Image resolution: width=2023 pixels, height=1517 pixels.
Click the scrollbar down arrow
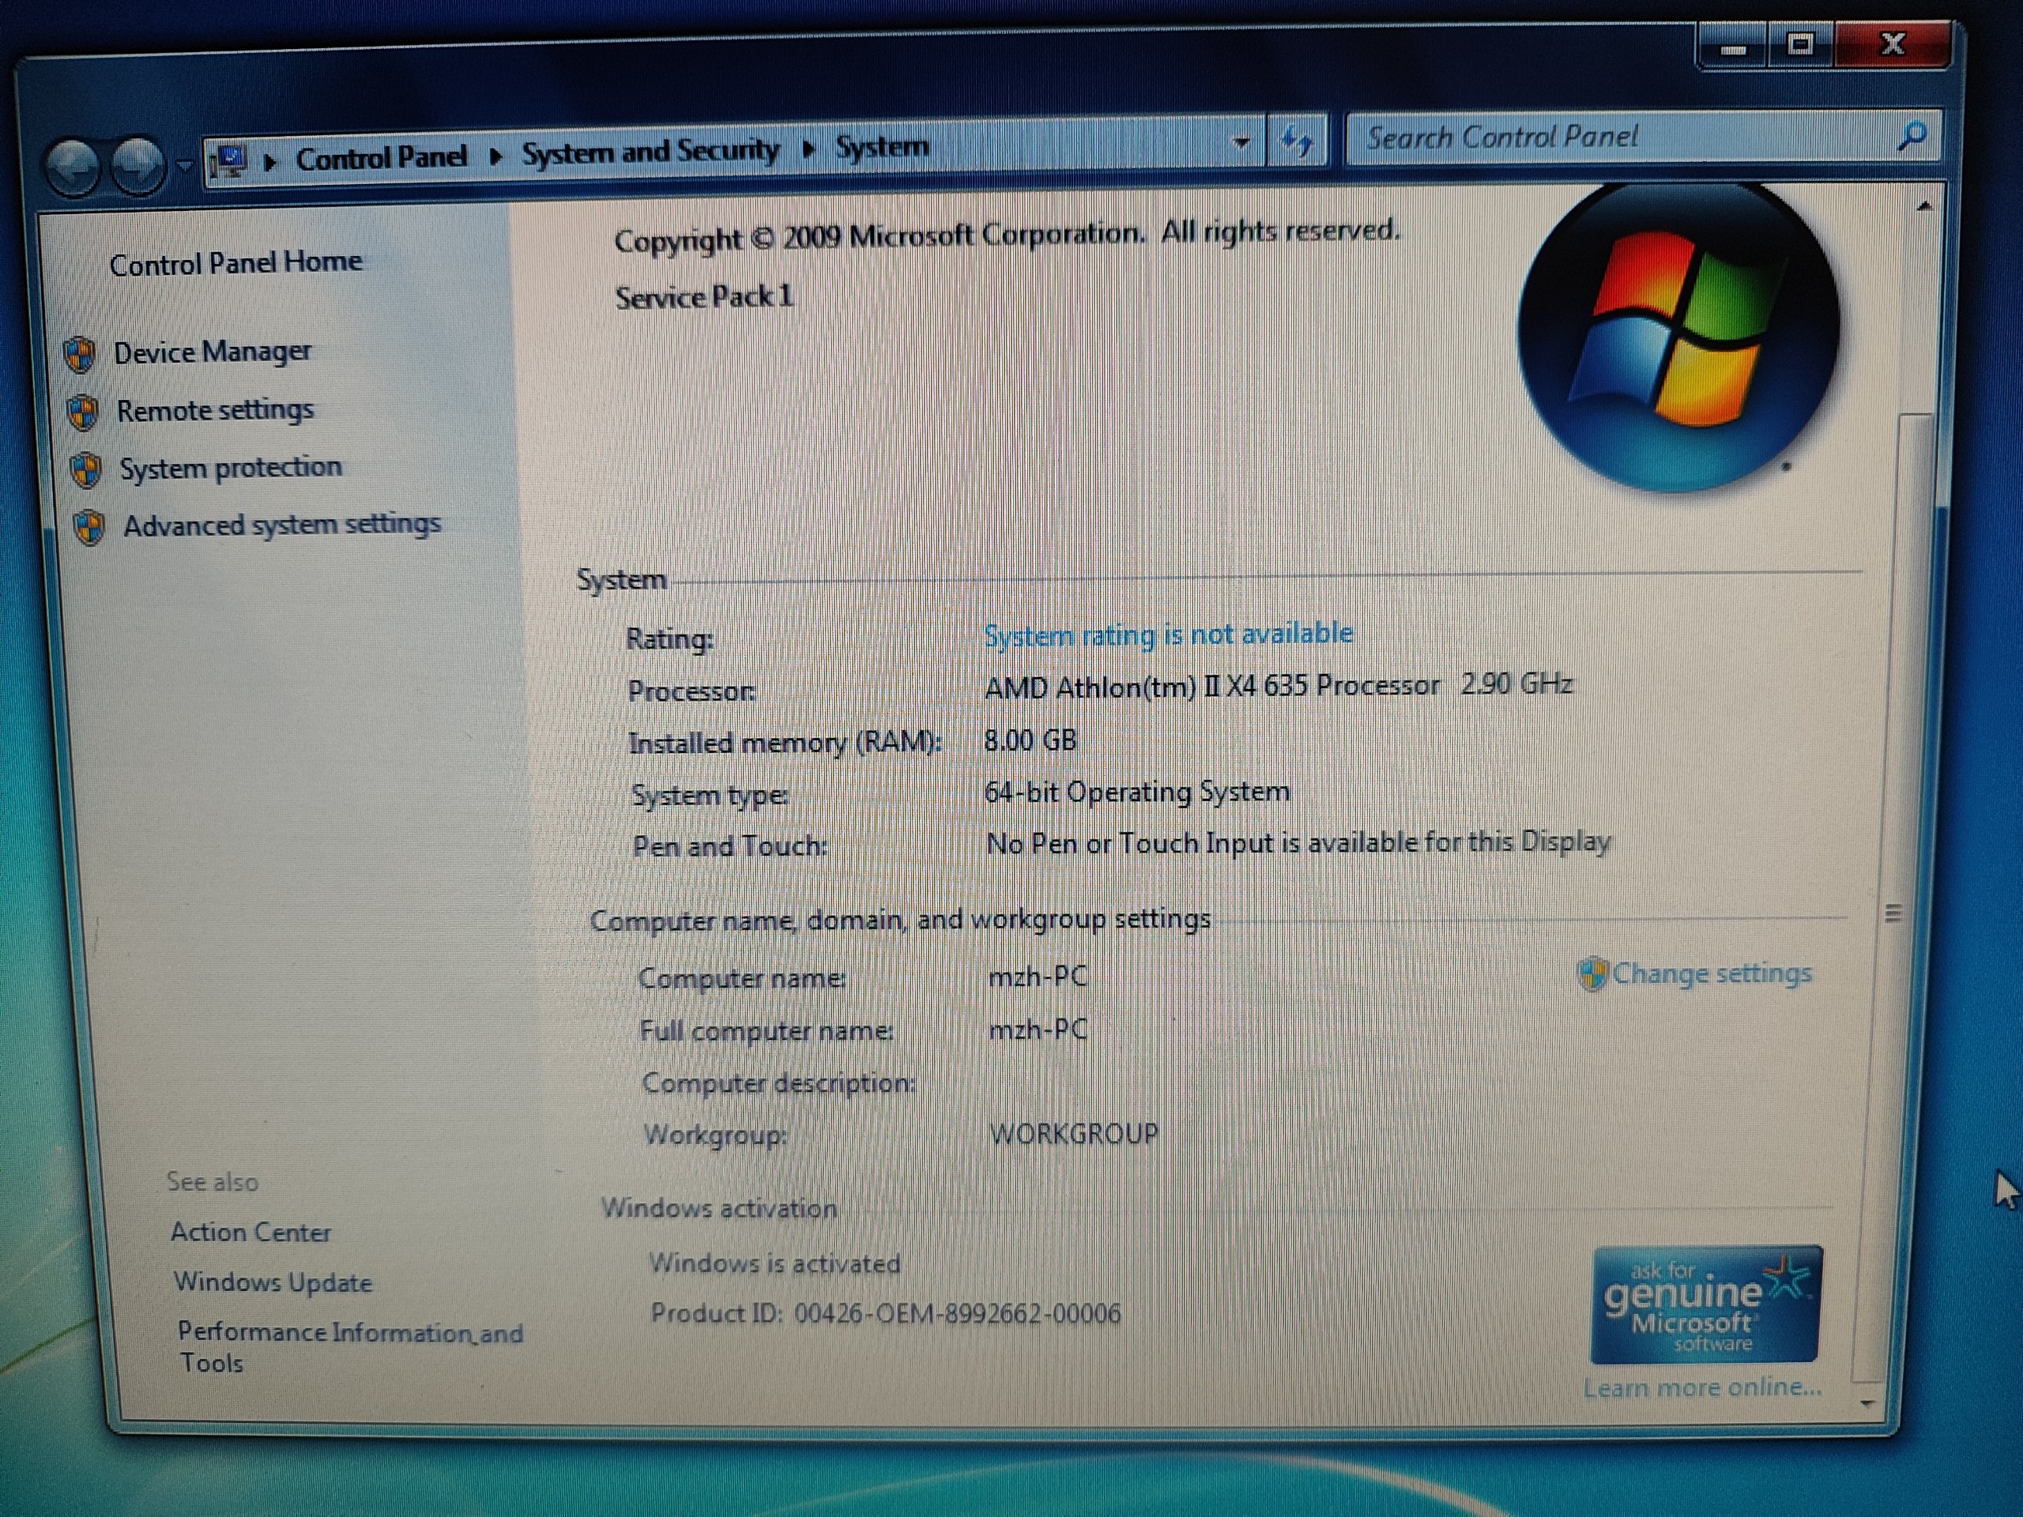coord(1867,1402)
